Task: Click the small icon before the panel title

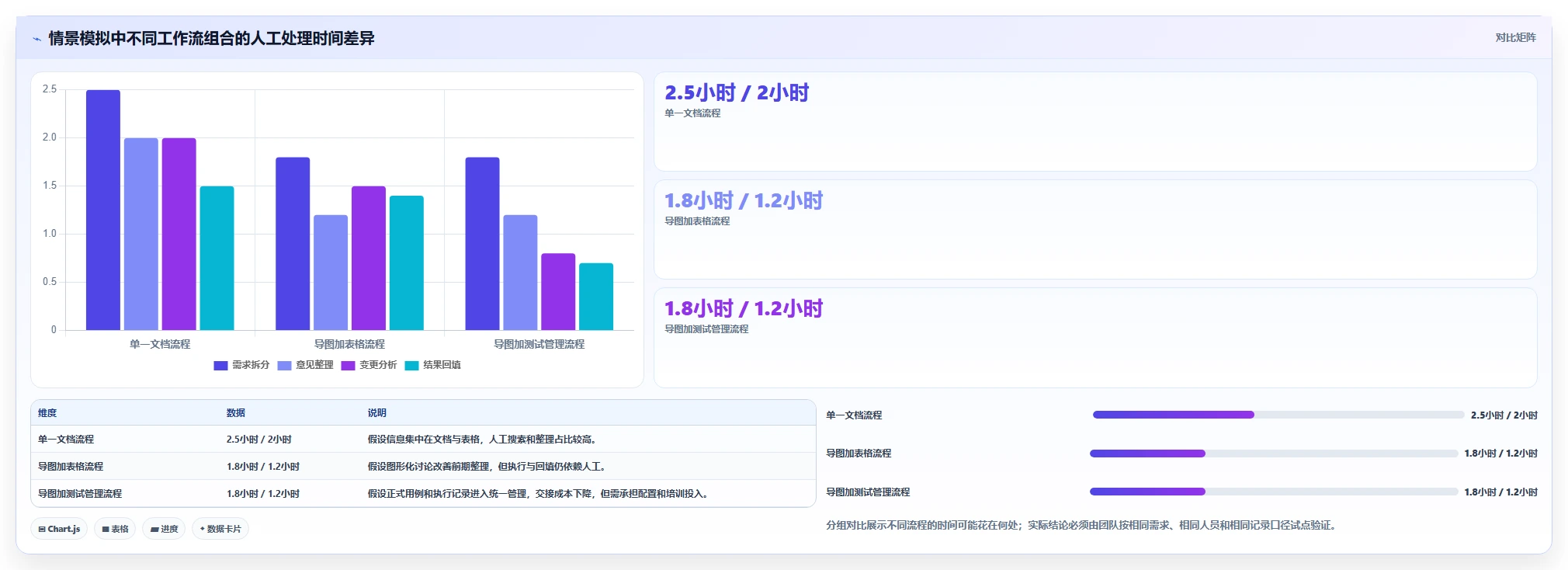Action: [36, 39]
